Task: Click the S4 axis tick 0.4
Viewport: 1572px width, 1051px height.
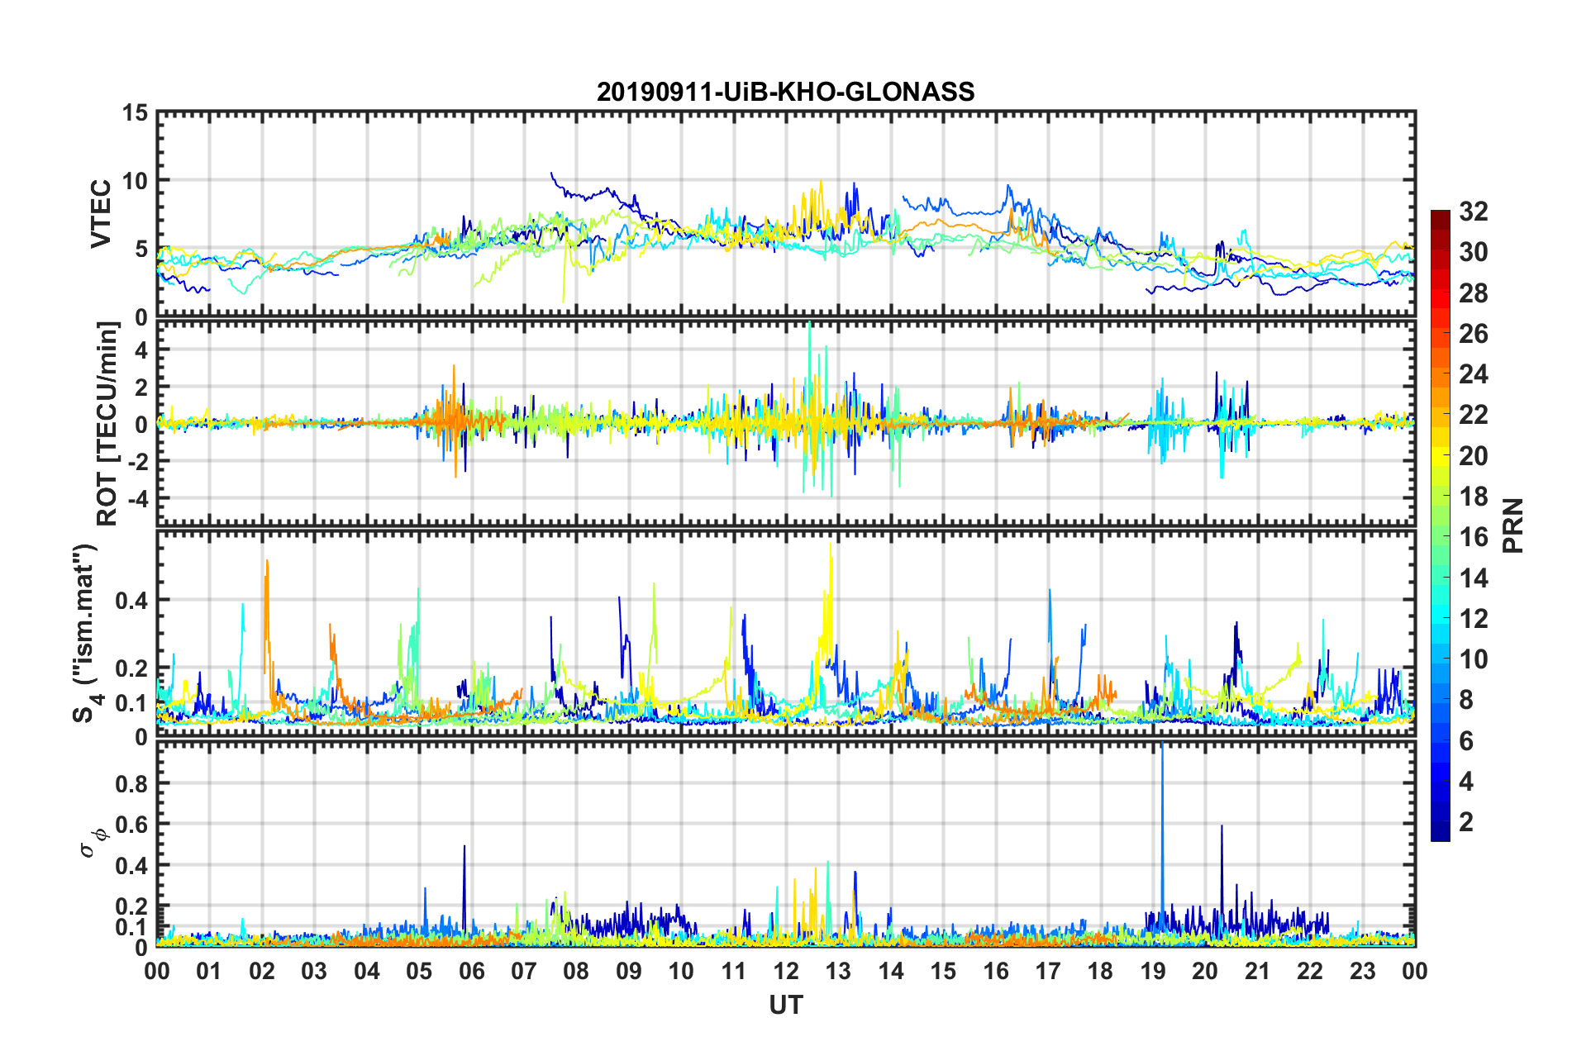Action: tap(132, 601)
